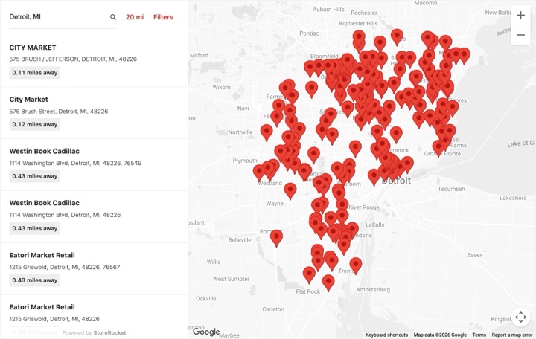Click the Google logo on the map
This screenshot has width=536, height=339.
[x=206, y=332]
